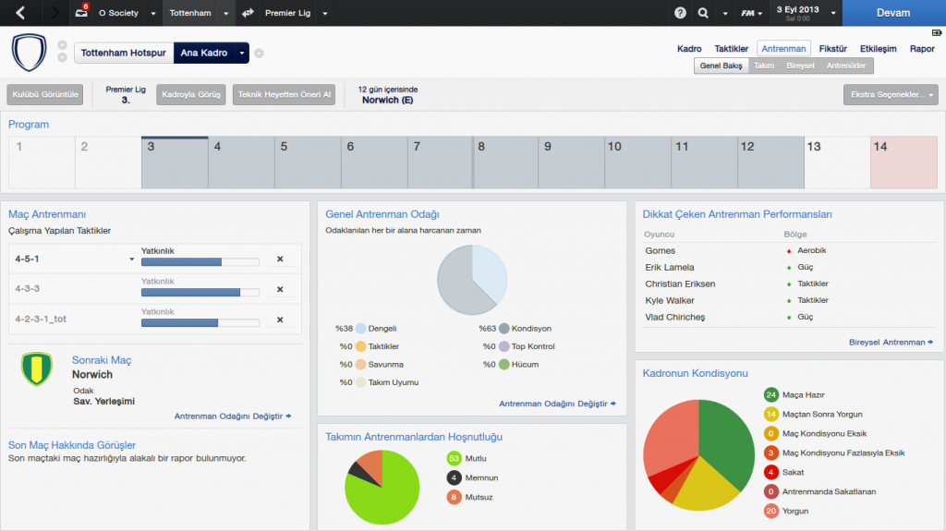Remove the 4-2-3-1_tot tactic with X
This screenshot has width=946, height=531.
click(280, 320)
